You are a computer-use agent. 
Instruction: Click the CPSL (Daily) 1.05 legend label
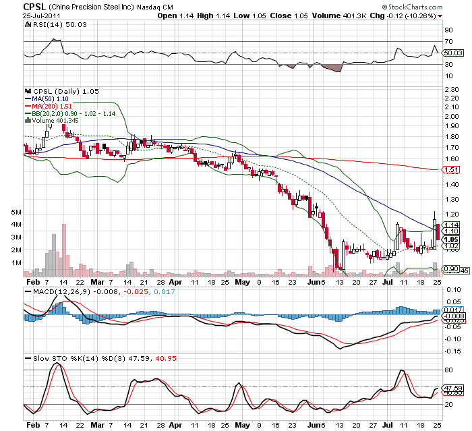pyautogui.click(x=65, y=91)
